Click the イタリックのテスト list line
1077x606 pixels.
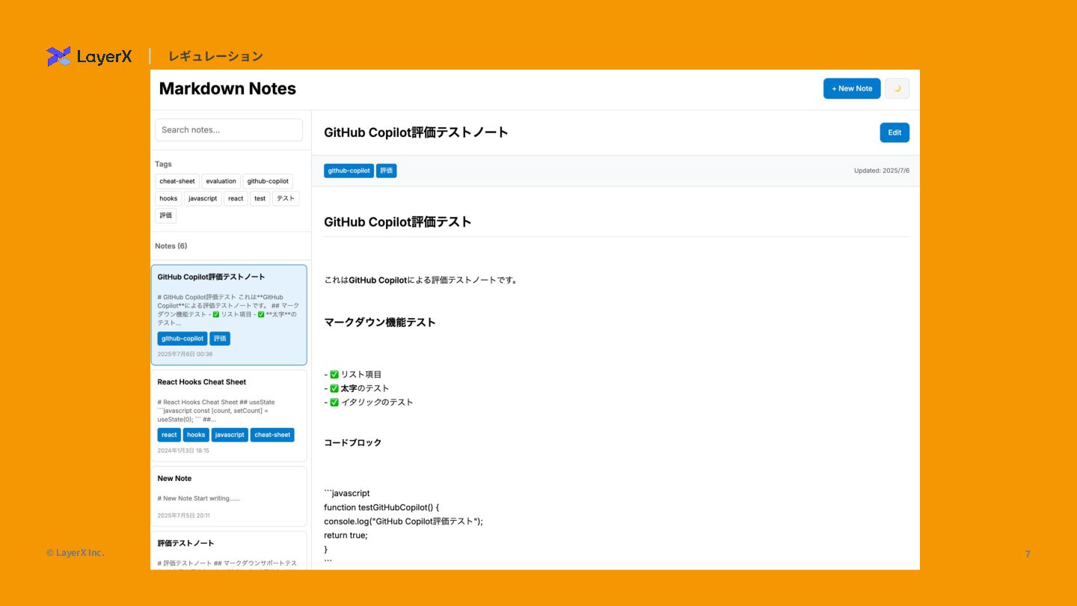coord(369,402)
